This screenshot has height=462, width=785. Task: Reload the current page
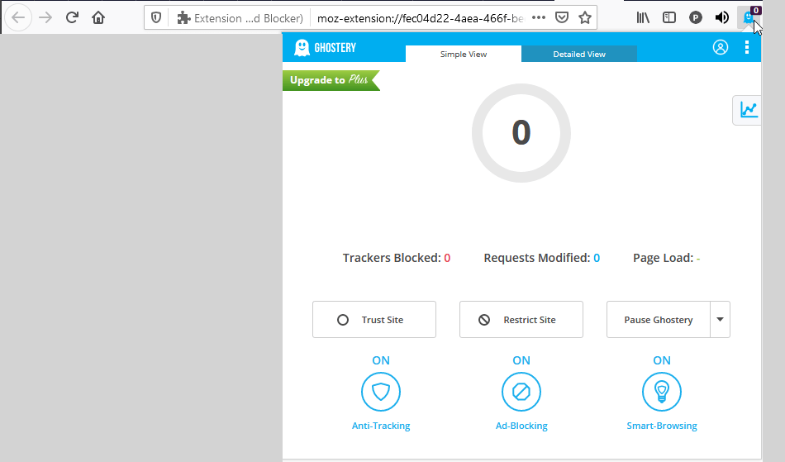tap(72, 18)
